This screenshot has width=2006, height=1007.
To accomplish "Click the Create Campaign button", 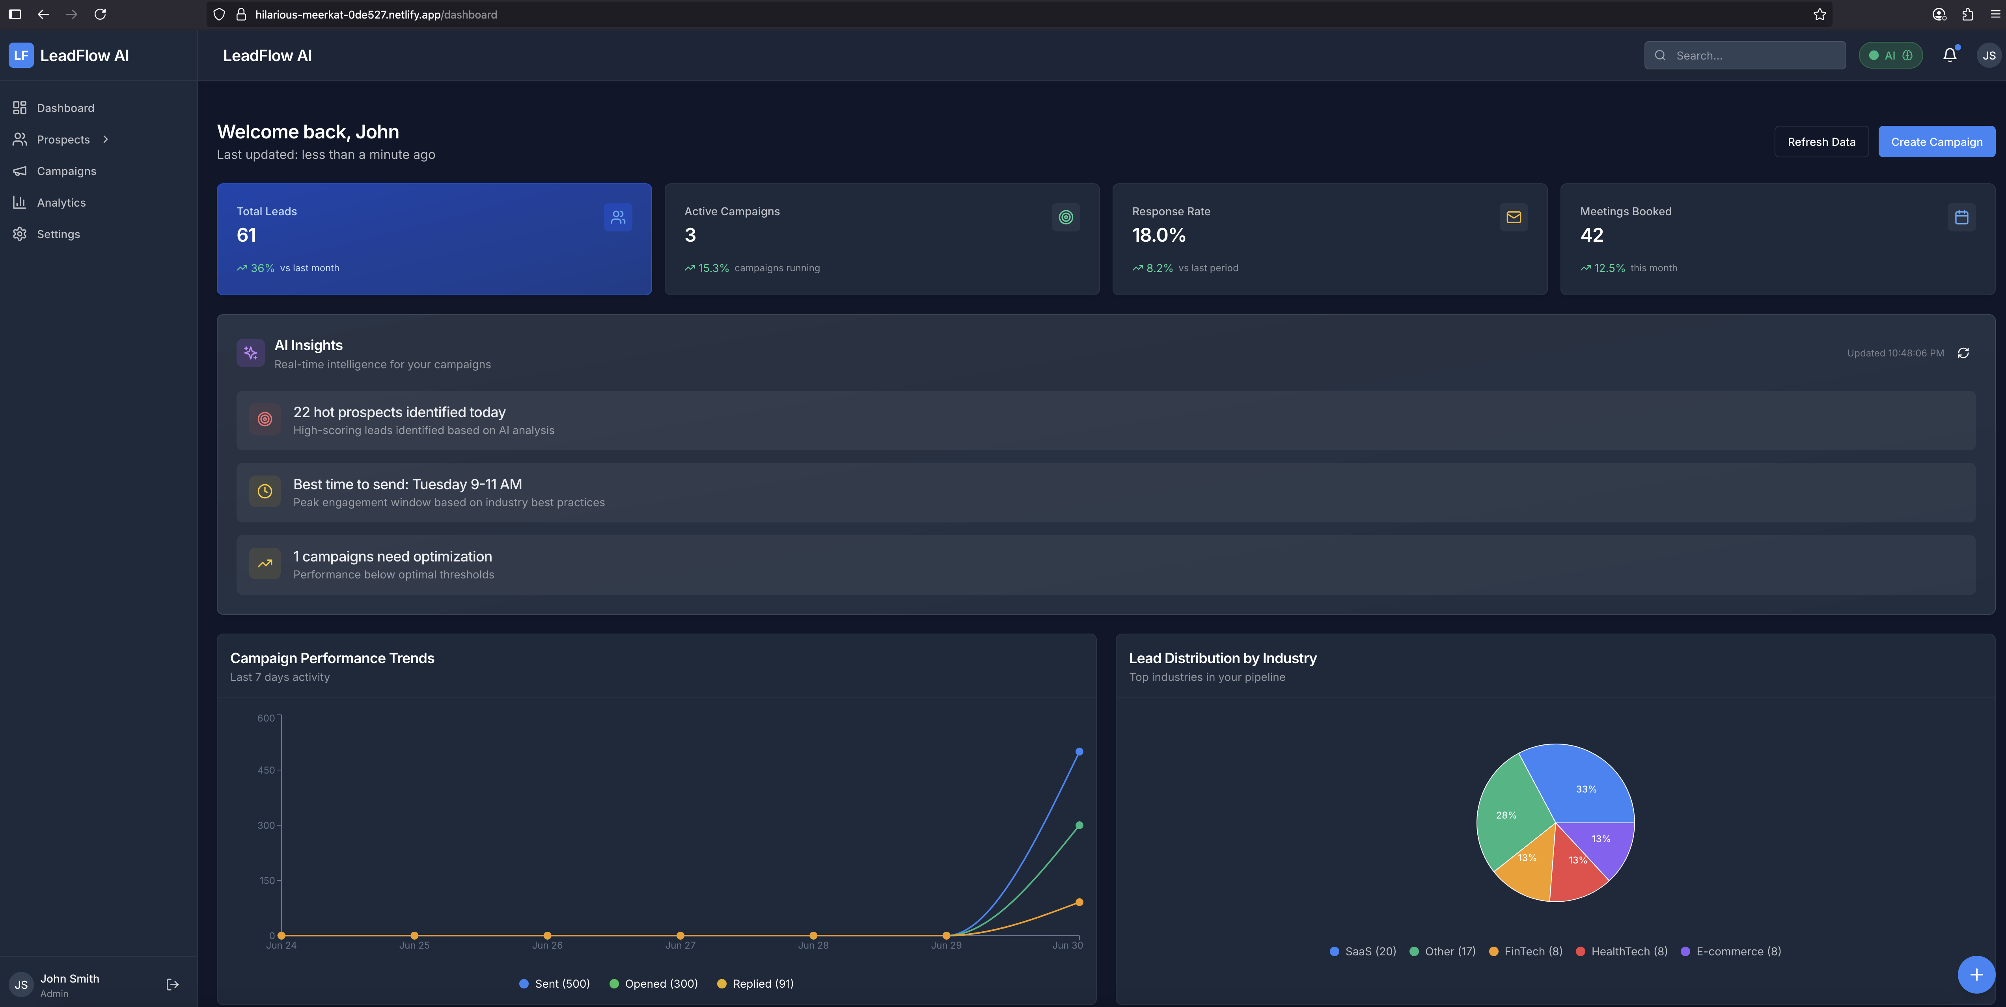I will tap(1936, 142).
